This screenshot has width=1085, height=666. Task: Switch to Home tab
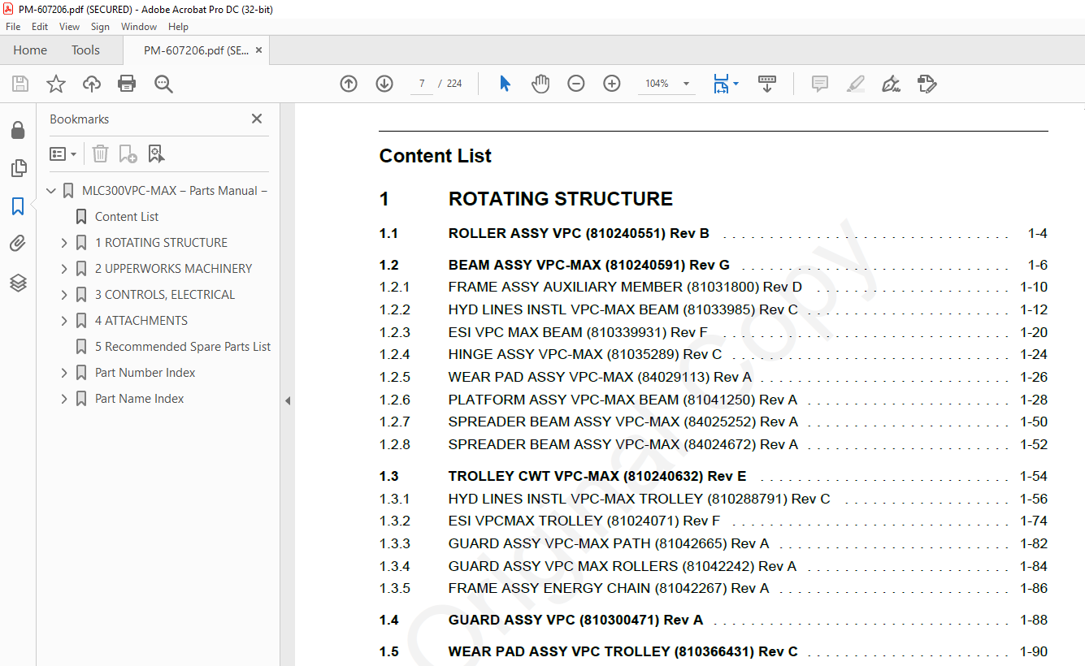point(30,50)
